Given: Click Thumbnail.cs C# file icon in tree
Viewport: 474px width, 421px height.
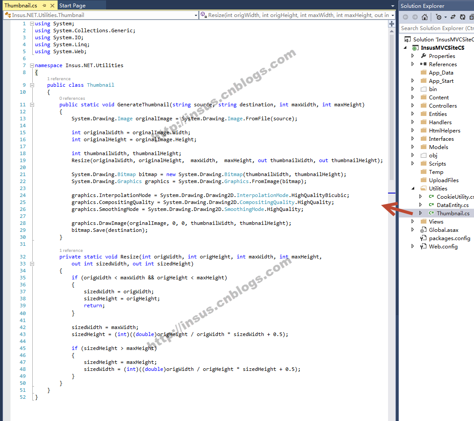Looking at the screenshot, I should point(431,213).
